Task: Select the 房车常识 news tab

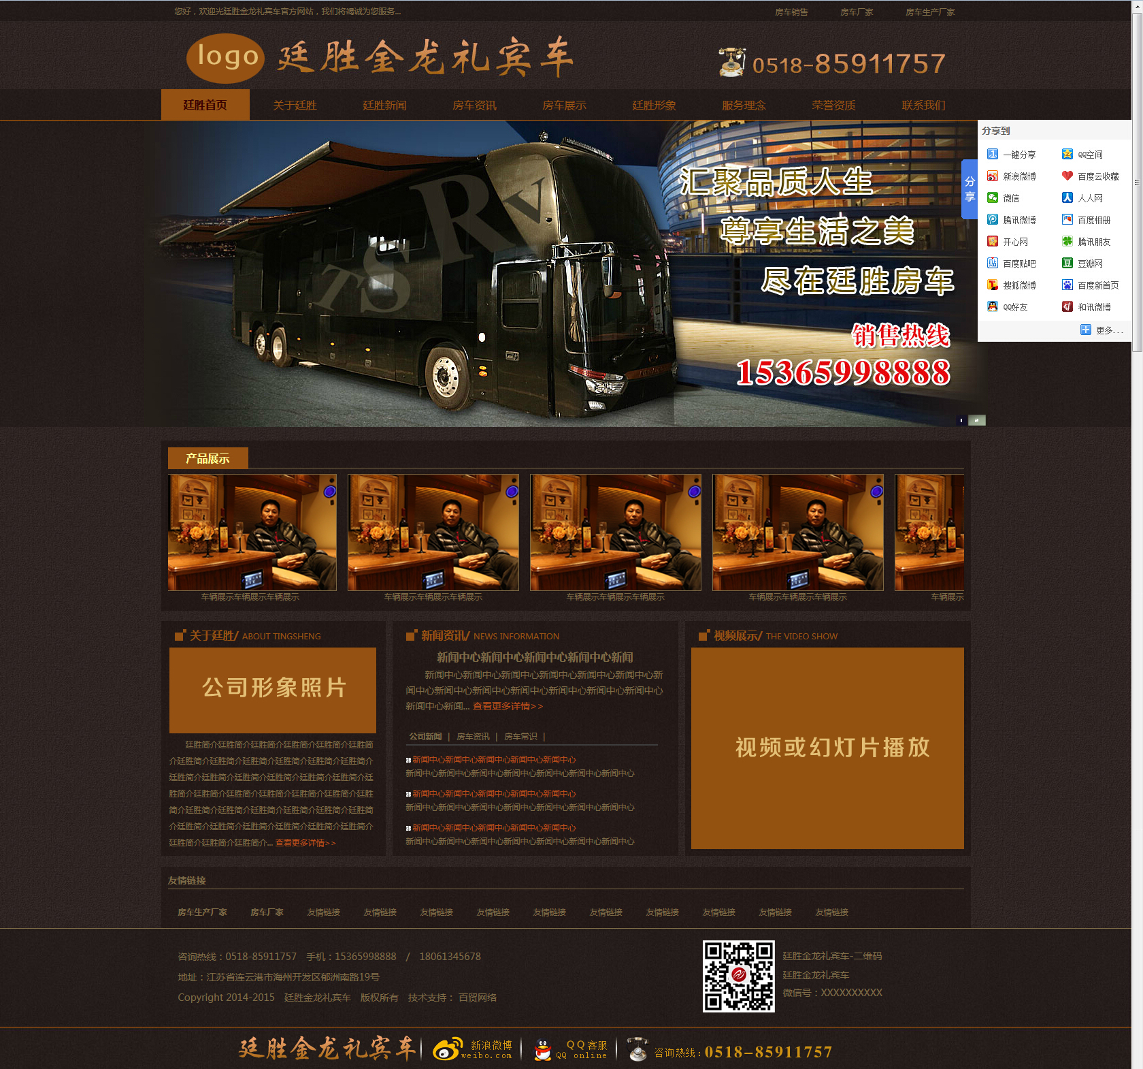Action: [x=520, y=736]
